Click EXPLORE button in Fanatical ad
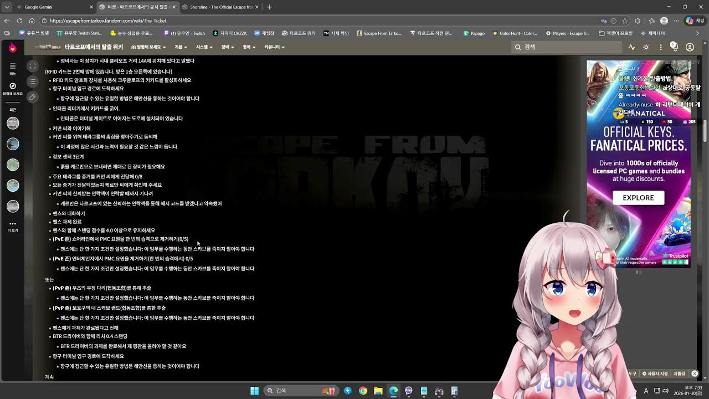 (638, 198)
